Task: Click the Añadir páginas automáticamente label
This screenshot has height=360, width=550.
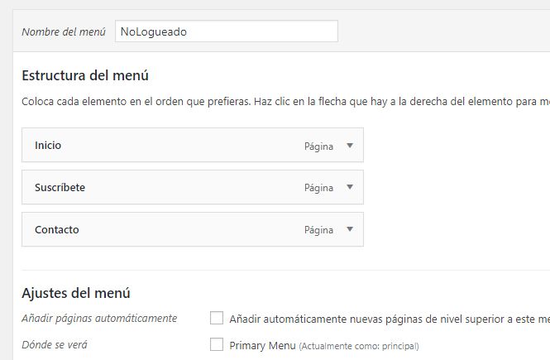Action: click(x=99, y=319)
